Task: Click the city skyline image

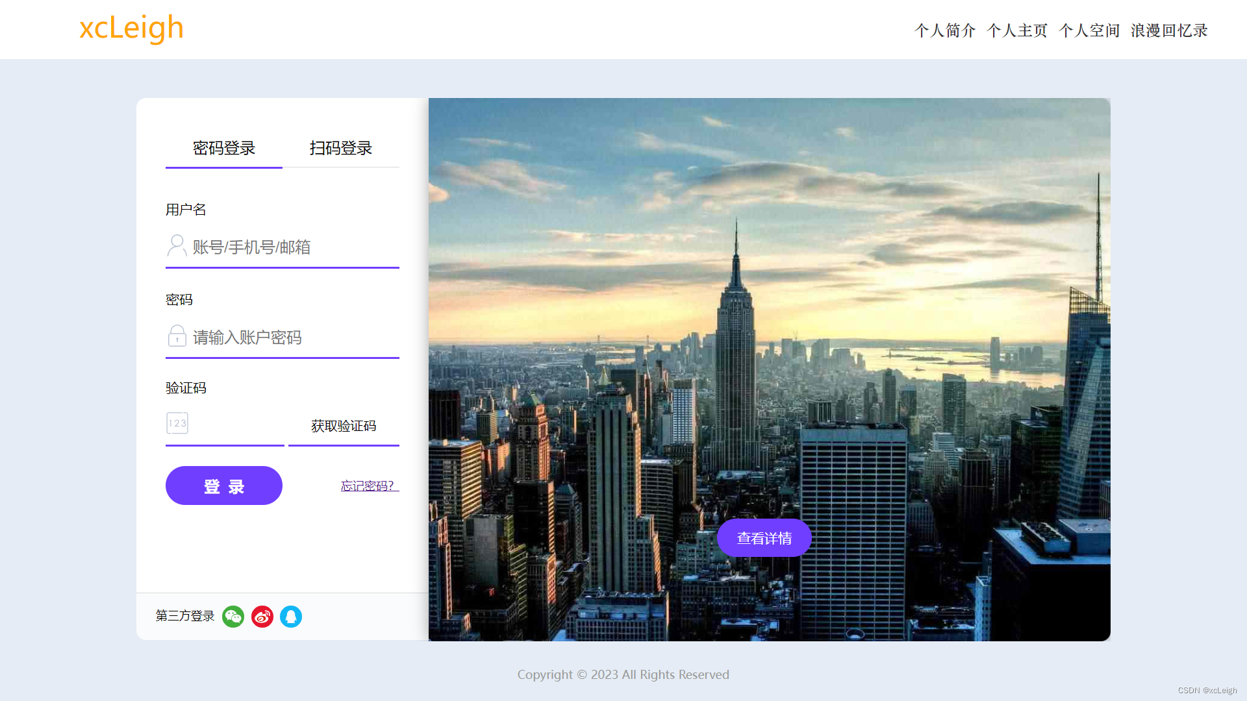Action: point(769,325)
